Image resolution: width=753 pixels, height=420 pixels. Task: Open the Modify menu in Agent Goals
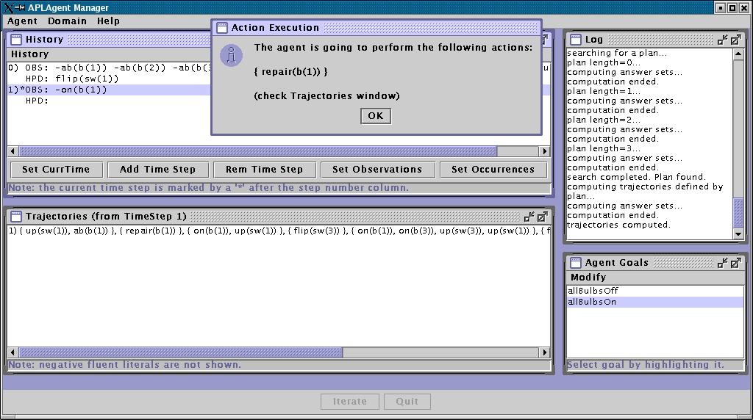(588, 277)
